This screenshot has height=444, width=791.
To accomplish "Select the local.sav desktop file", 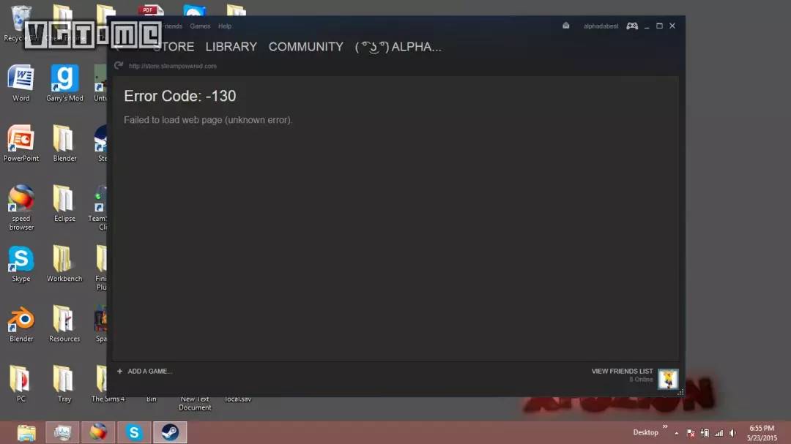I will [x=238, y=399].
